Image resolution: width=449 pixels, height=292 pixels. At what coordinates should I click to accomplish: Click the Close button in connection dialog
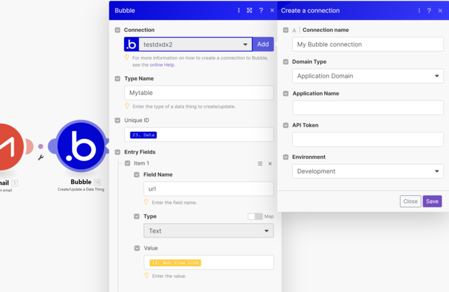tap(410, 201)
